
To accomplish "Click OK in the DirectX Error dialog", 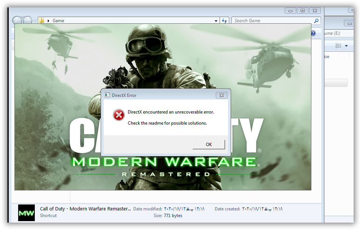I will 208,145.
